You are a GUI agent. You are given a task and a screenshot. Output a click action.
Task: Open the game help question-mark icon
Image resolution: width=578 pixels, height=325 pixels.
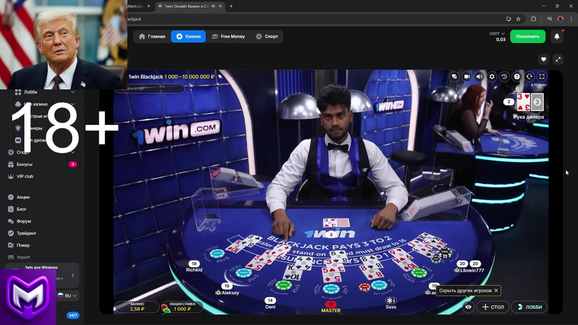[517, 77]
